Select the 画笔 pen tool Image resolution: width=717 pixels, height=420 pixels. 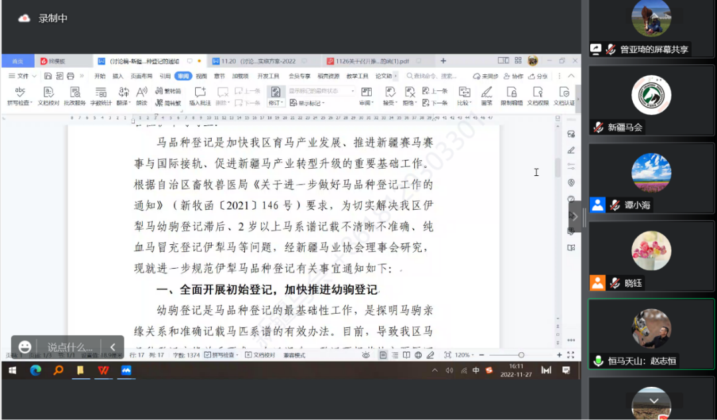tap(487, 96)
